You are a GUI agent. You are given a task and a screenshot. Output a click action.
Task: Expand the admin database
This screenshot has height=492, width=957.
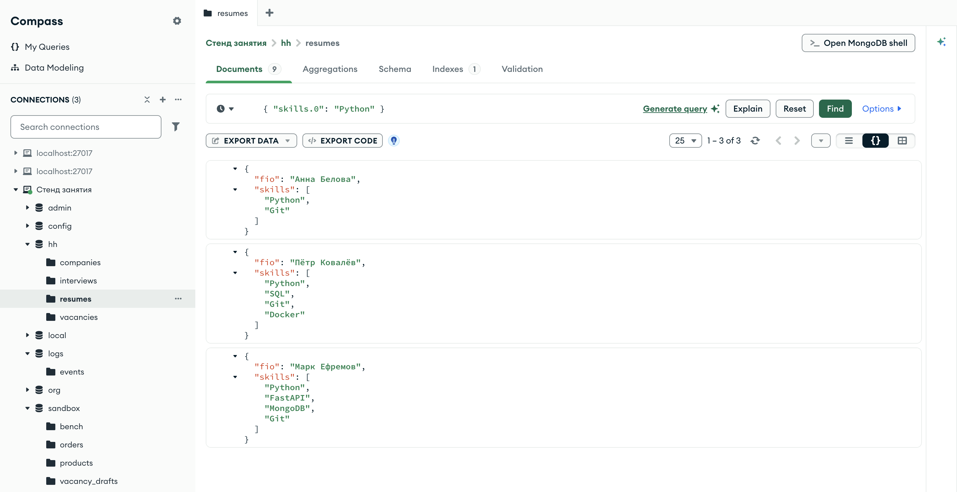27,208
